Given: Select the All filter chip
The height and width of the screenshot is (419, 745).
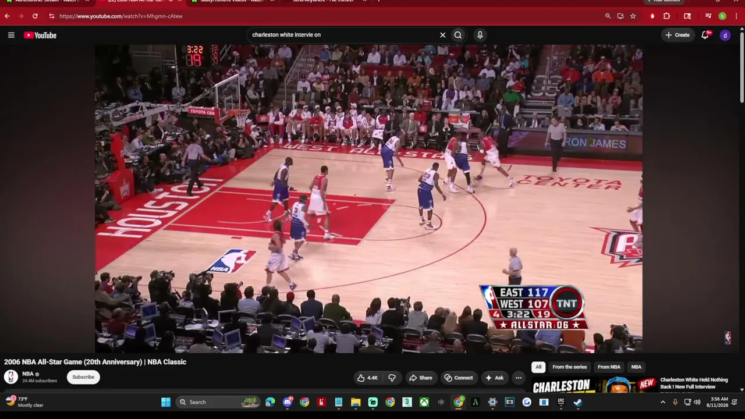Looking at the screenshot, I should tap(538, 367).
